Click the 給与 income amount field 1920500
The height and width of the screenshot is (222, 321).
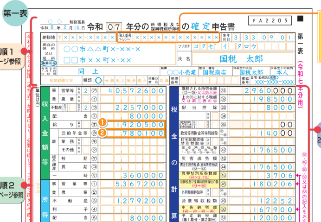pyautogui.click(x=137, y=124)
